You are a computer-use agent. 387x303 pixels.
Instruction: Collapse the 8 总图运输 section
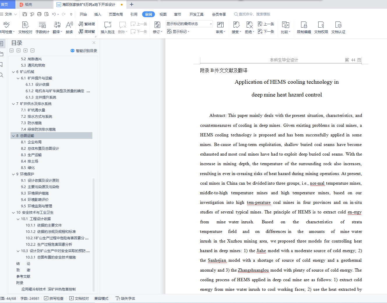(x=13, y=136)
